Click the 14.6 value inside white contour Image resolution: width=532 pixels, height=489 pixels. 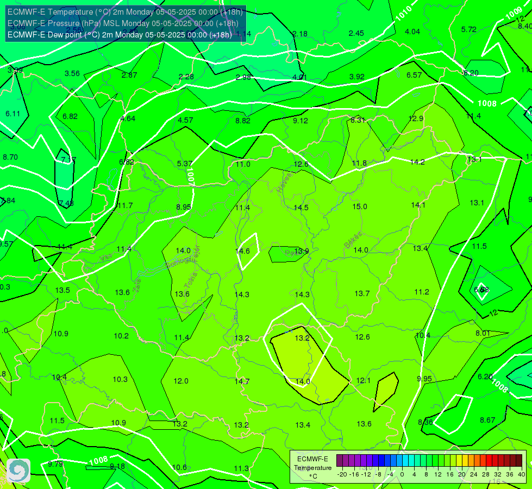tap(242, 251)
